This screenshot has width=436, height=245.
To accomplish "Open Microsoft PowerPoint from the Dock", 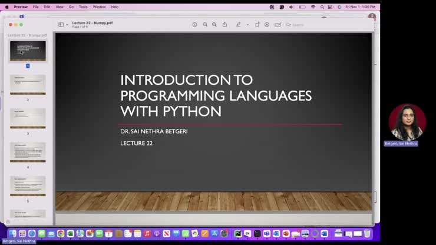I will pyautogui.click(x=286, y=234).
